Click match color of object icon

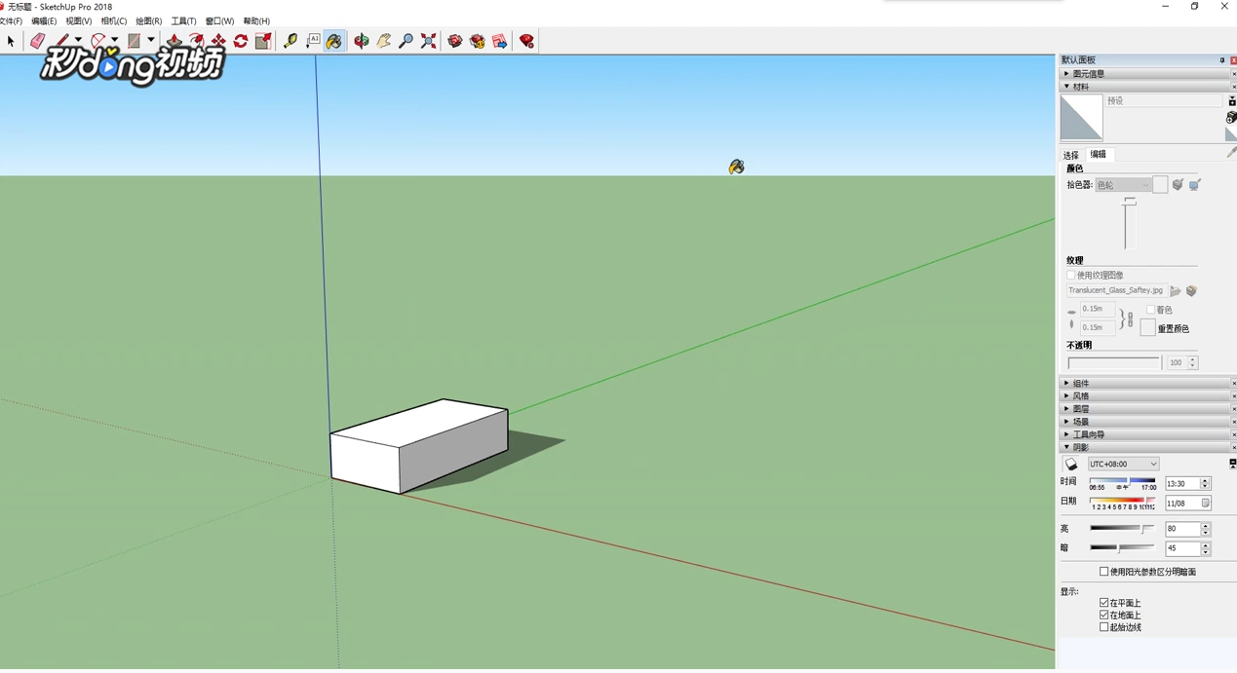point(1178,184)
